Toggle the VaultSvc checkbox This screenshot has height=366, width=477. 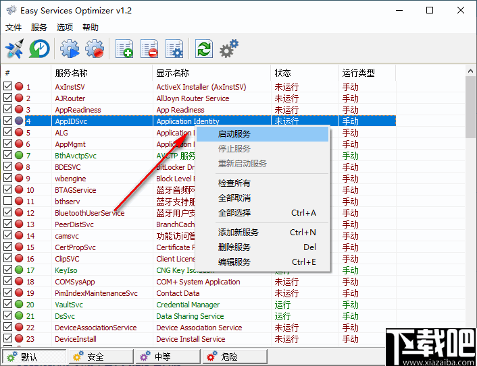click(8, 303)
